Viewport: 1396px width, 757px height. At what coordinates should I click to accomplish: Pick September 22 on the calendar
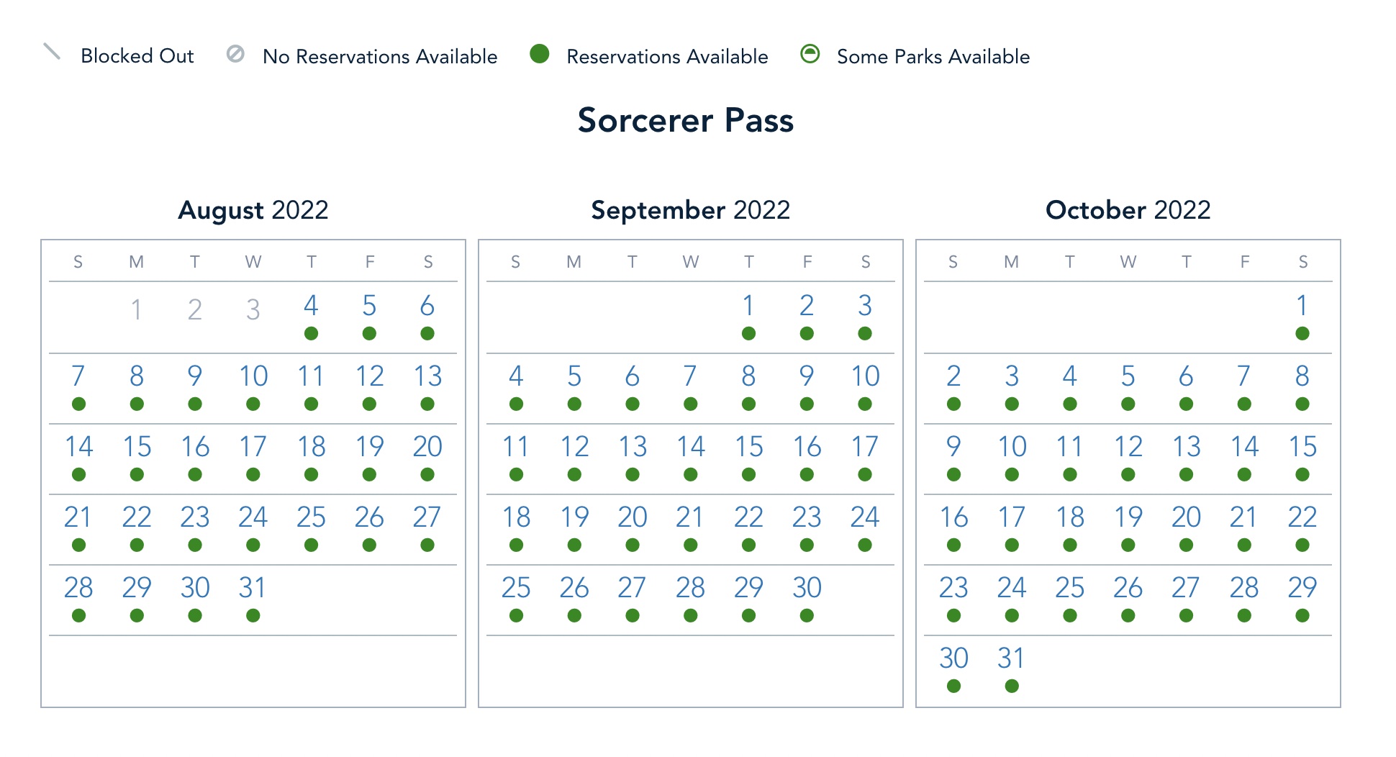coord(748,517)
